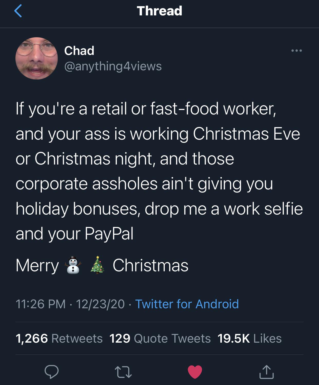This screenshot has width=319, height=385.
Task: Tap the display name Chad
Action: 79,51
